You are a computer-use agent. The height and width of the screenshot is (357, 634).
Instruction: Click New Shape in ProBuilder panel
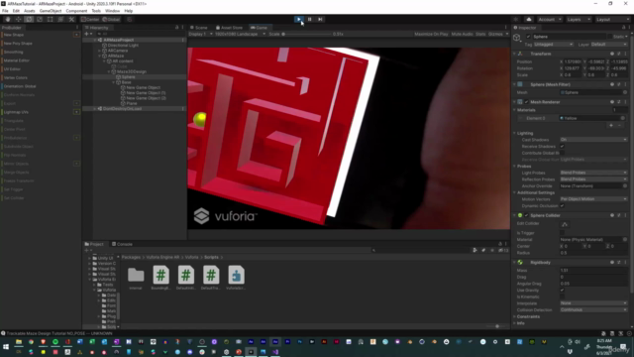pos(14,35)
